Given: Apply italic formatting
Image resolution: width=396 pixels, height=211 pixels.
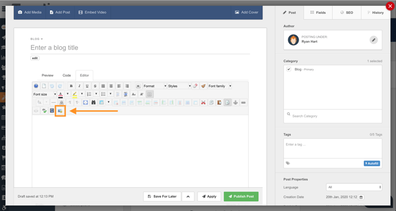Looking at the screenshot, I should click(79, 86).
